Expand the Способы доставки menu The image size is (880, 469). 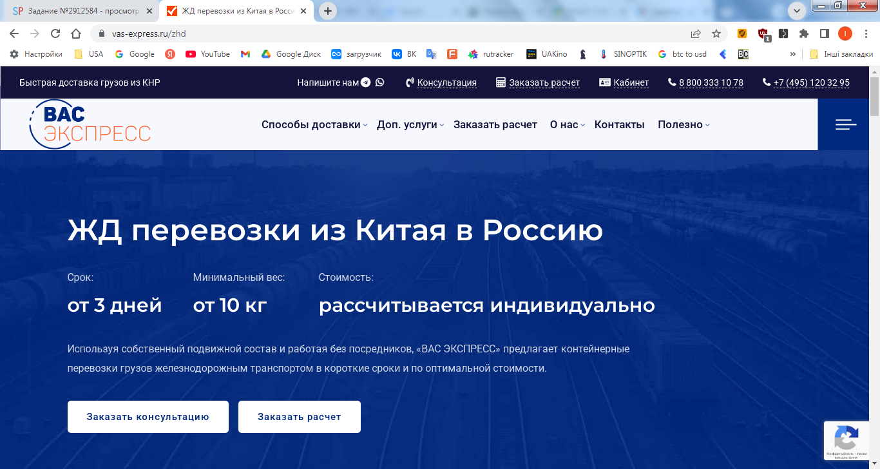[x=314, y=124]
